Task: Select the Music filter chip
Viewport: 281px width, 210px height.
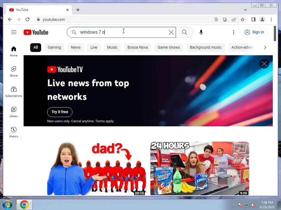Action: pos(112,48)
